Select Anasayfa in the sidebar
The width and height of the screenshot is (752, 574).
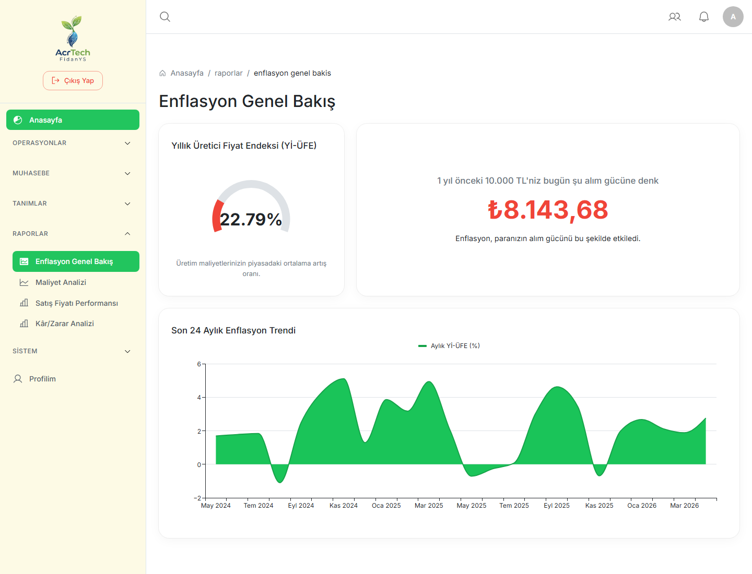click(x=73, y=120)
